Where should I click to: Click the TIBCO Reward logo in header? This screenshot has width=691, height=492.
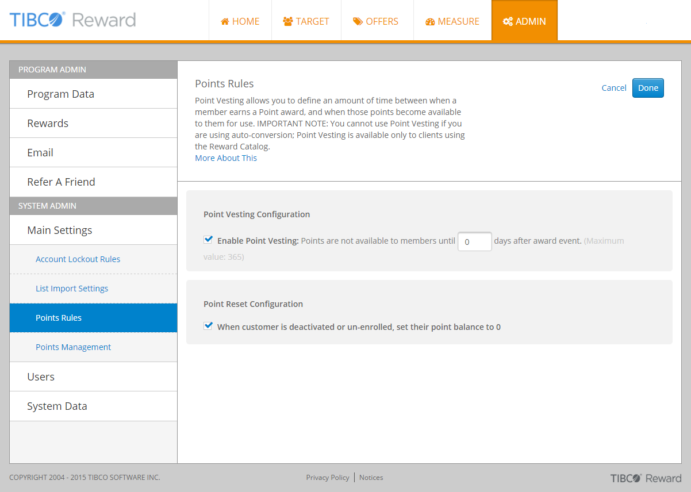(x=72, y=20)
